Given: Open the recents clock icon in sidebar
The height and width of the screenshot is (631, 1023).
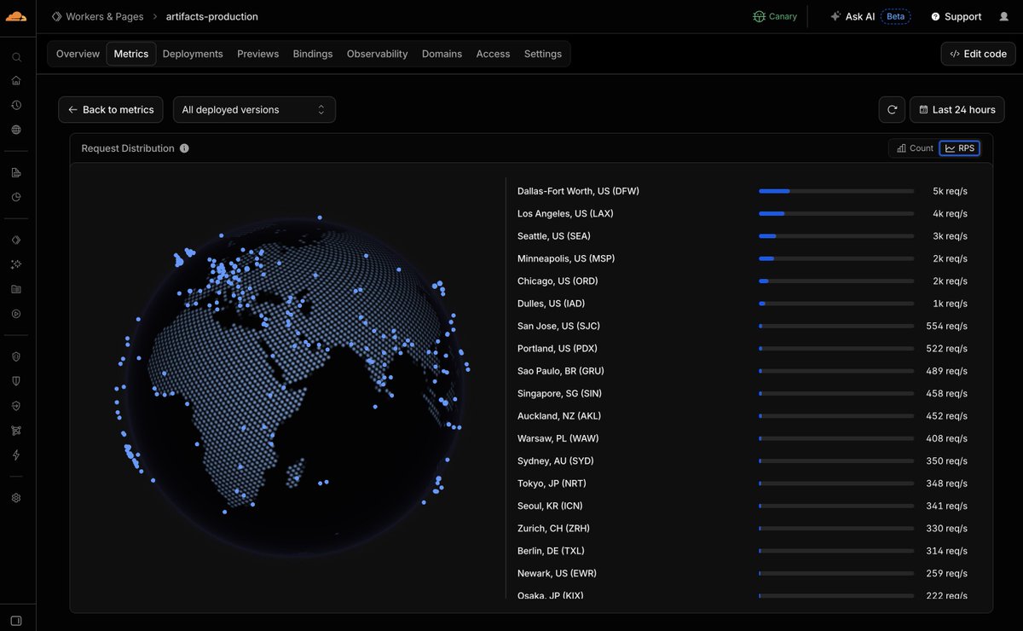Looking at the screenshot, I should point(16,105).
